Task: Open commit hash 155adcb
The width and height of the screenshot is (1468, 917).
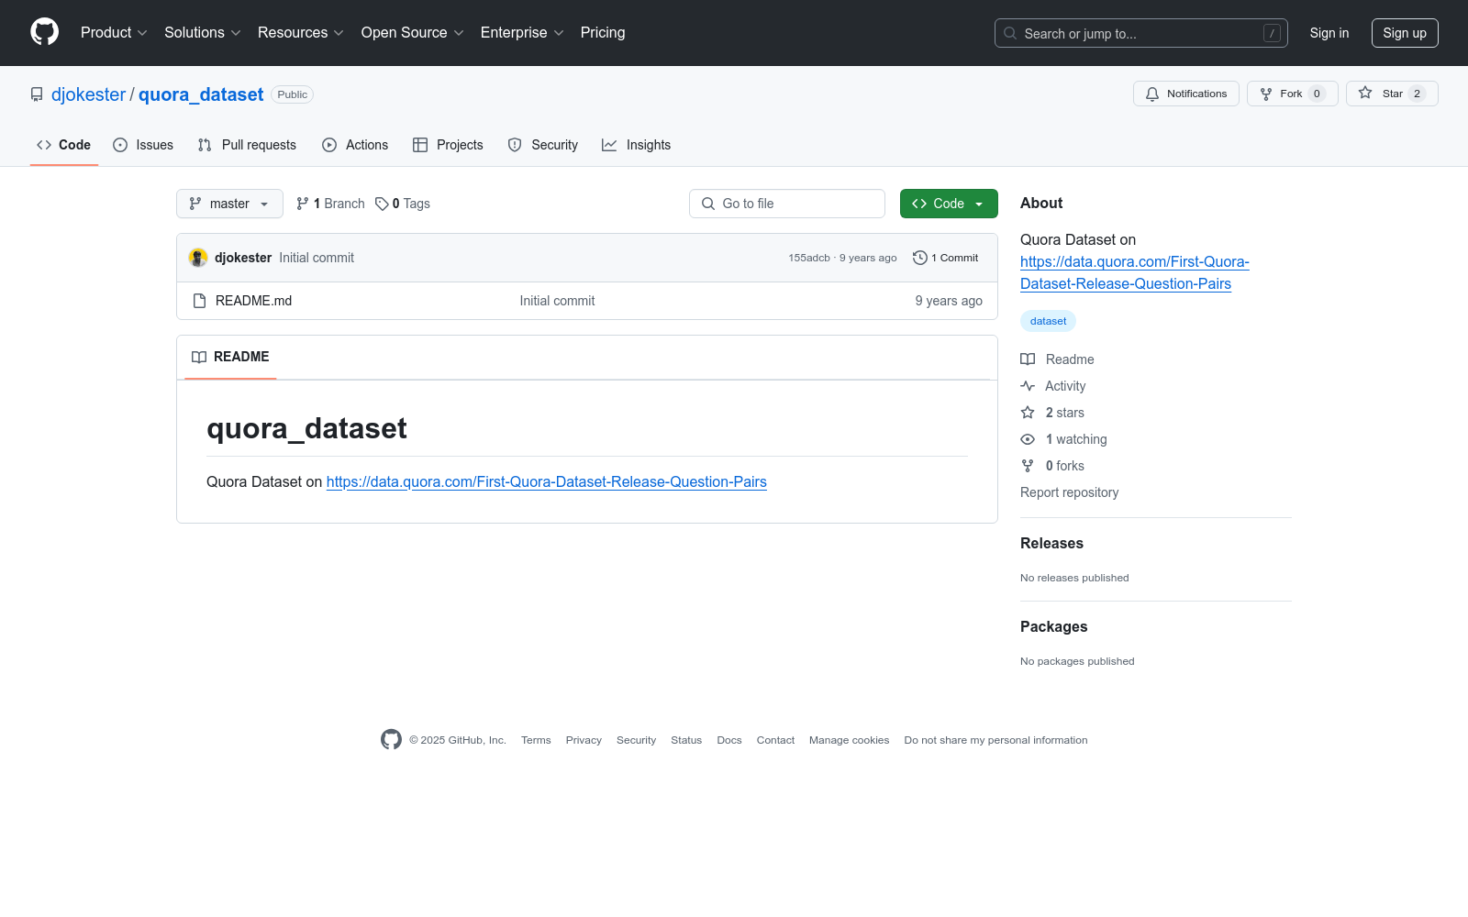Action: point(809,258)
